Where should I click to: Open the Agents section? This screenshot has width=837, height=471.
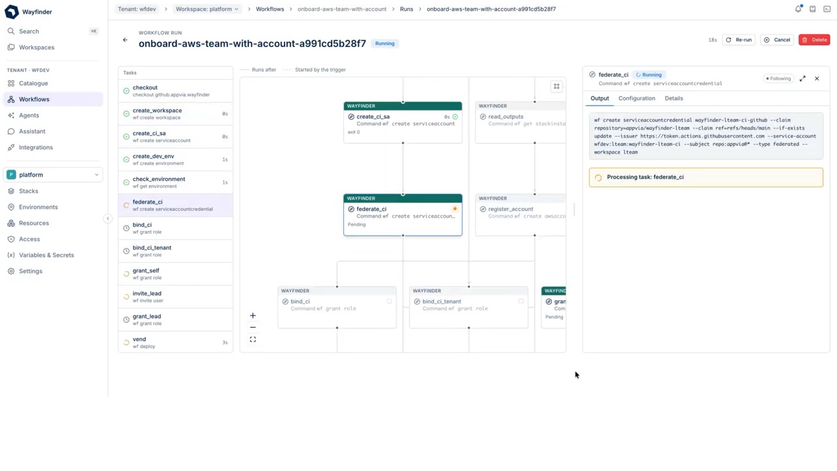[x=52, y=115]
